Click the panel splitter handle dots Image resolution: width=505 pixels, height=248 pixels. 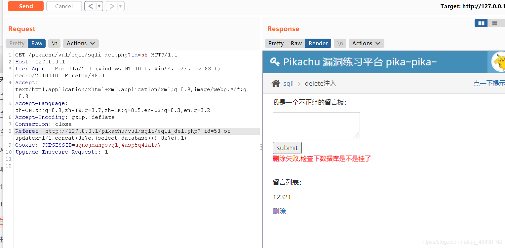(261, 147)
